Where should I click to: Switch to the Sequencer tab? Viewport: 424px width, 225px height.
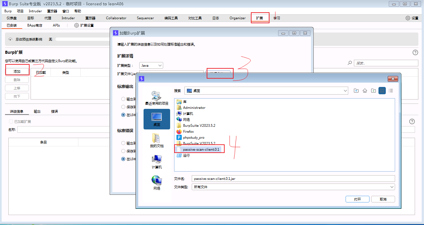[x=145, y=18]
